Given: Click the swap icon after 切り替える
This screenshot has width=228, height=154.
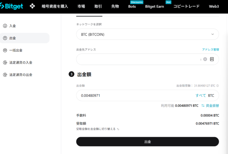Looking at the screenshot, I should (x=118, y=129).
